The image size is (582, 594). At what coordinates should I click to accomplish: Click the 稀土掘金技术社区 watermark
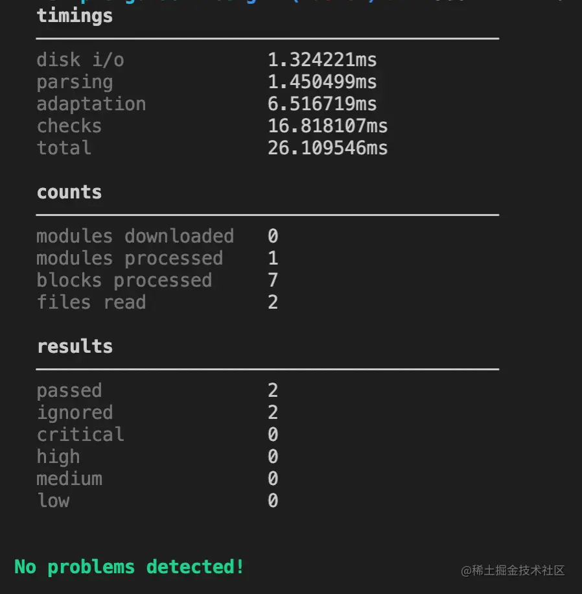pos(513,570)
